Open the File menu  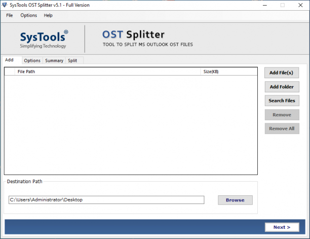coord(10,15)
